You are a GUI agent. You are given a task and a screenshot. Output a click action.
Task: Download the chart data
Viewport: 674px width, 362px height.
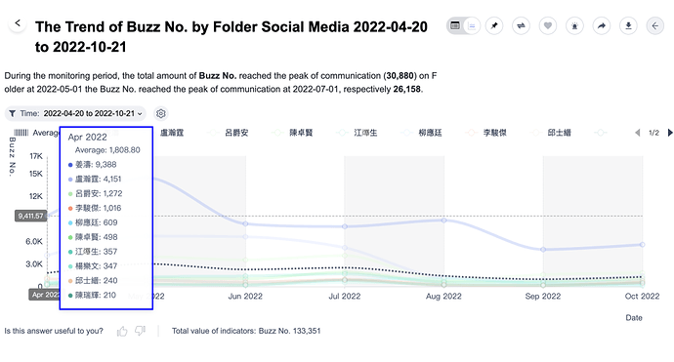point(628,26)
